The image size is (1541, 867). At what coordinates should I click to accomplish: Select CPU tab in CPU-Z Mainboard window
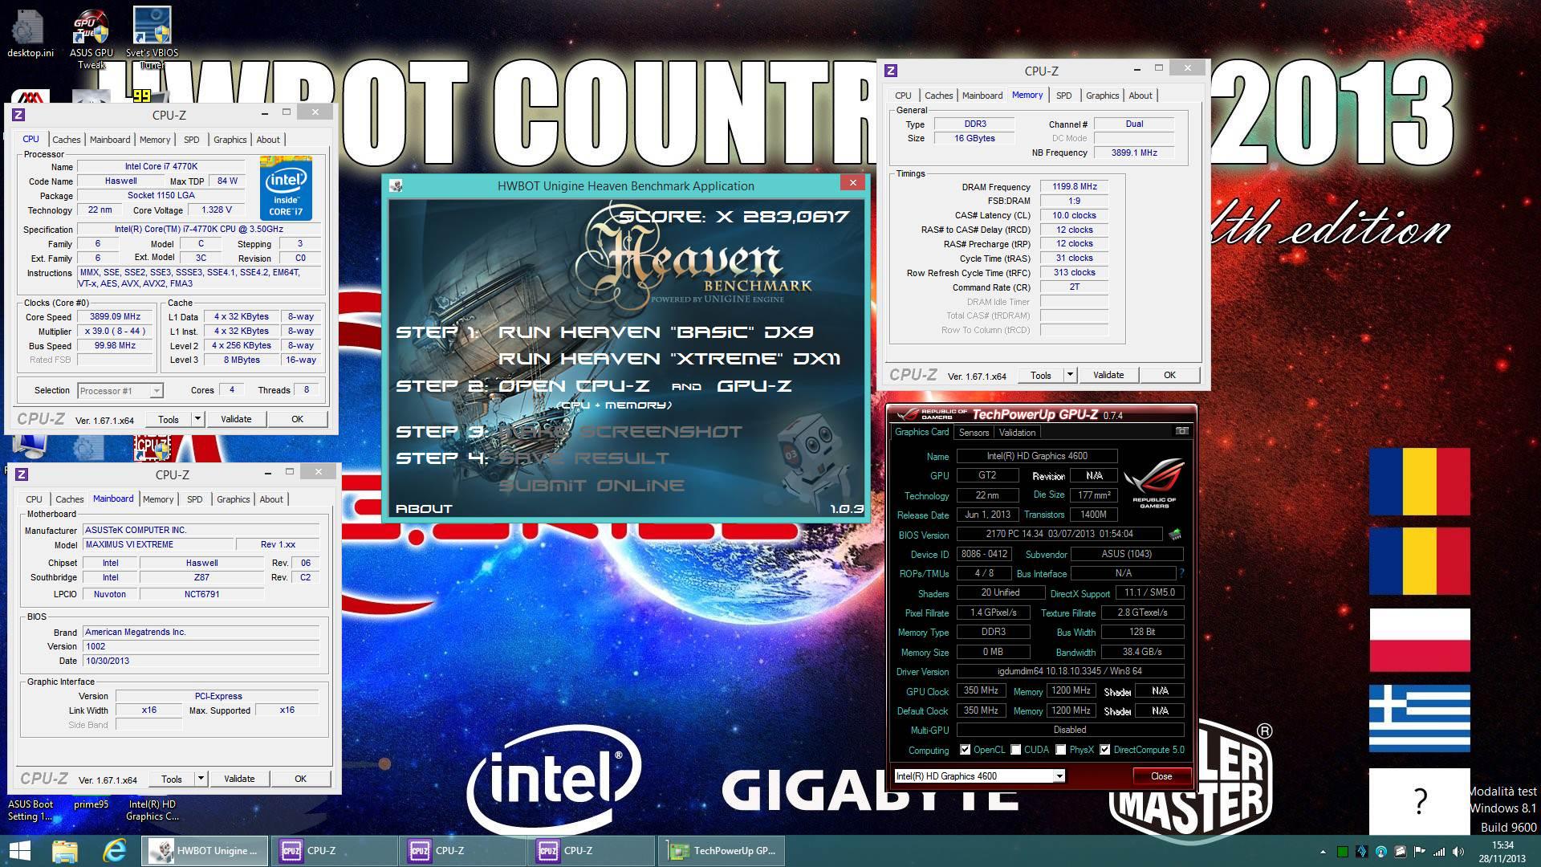[x=34, y=499]
